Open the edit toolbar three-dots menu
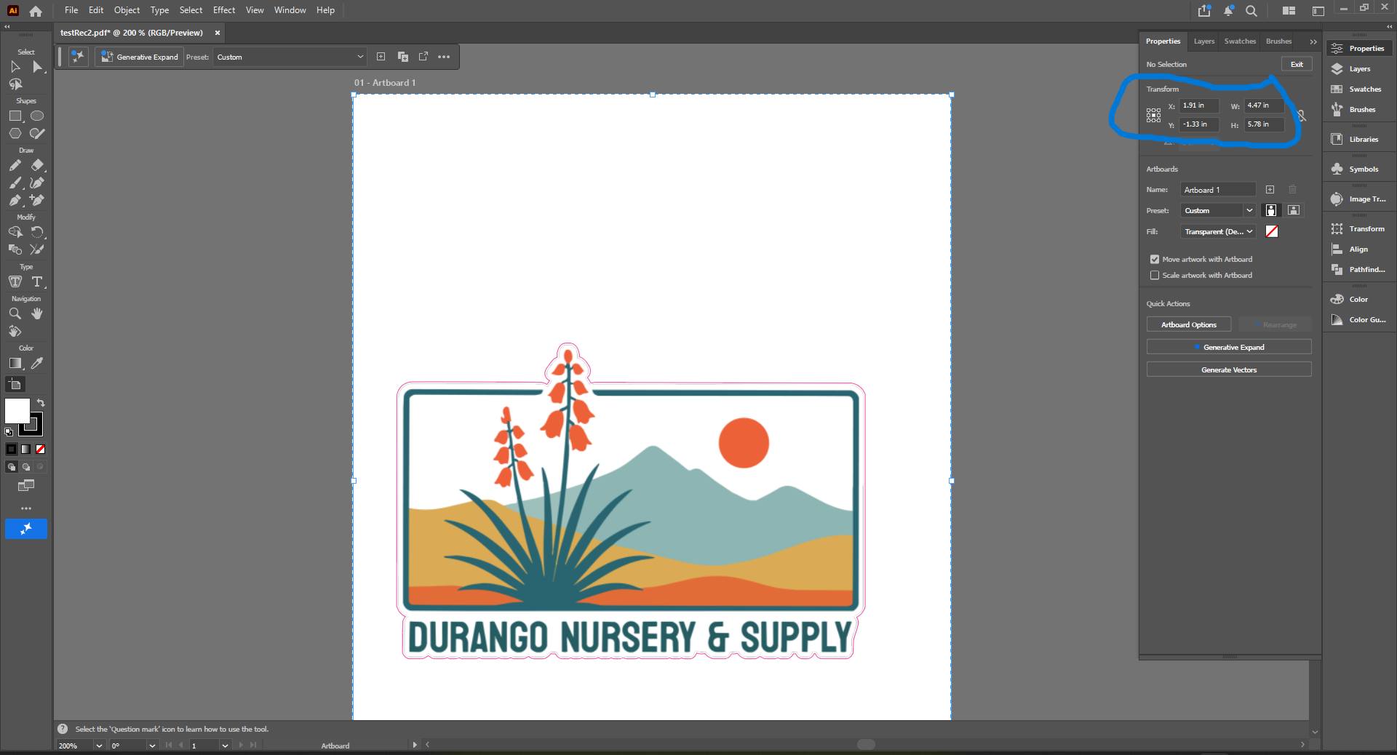 click(x=26, y=508)
